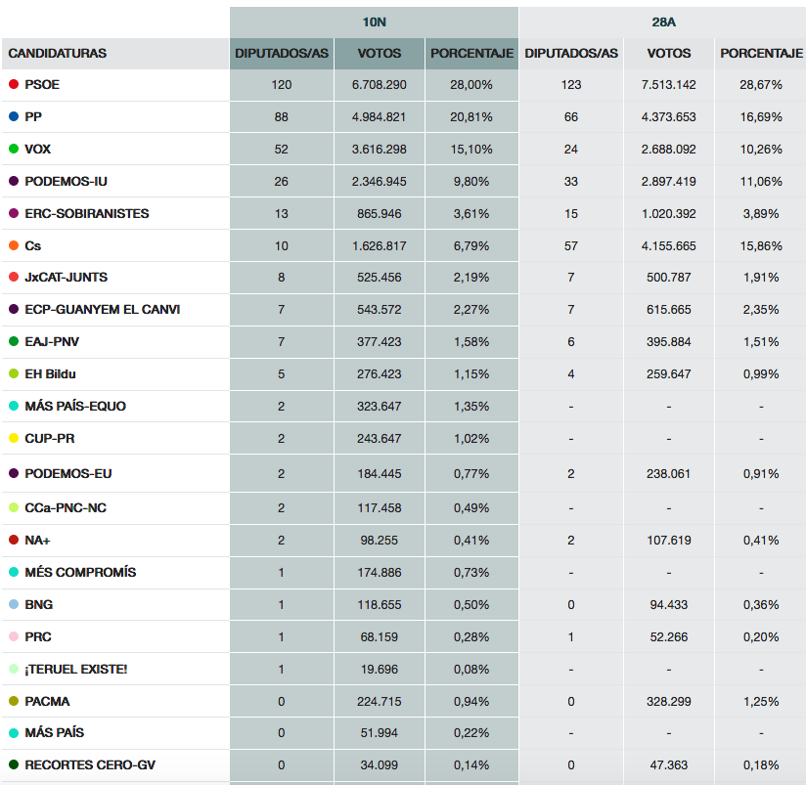
Task: Click the VOTOS header under 28A
Action: pos(669,54)
